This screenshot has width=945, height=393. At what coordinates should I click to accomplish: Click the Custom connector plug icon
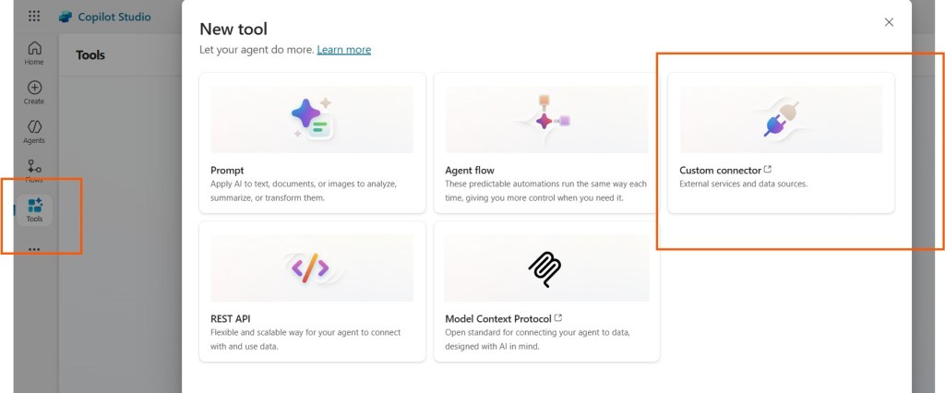(x=781, y=120)
